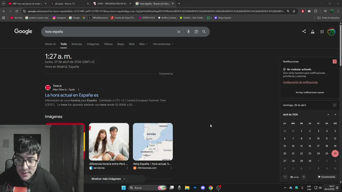342x192 pixels.
Task: Switch to the Modo IA tab
Action: [50, 44]
